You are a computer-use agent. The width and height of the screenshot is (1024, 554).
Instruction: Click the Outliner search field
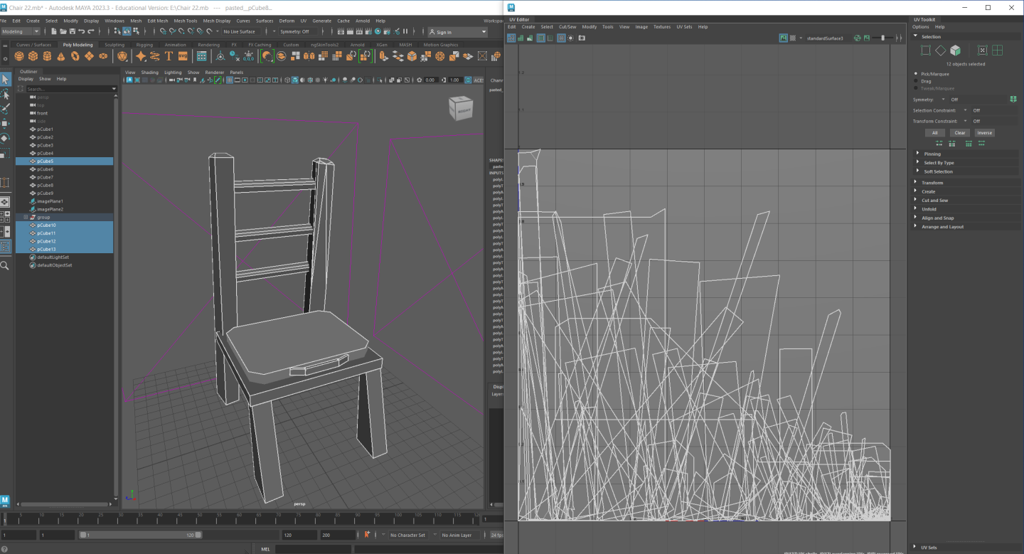click(x=68, y=89)
